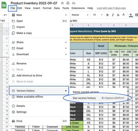Click the document title Product Inventory 2022-09-07

[34, 3]
